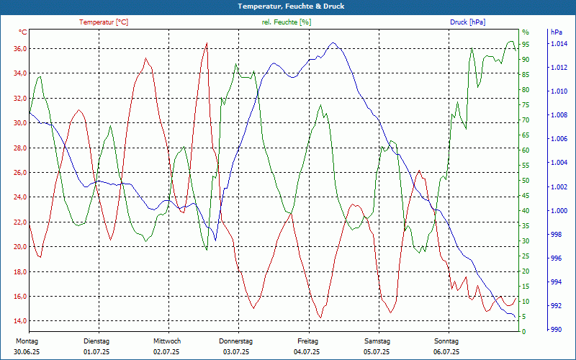Viewport: 576px width, 360px height.
Task: Click the 'Freitag' day label
Action: pyautogui.click(x=308, y=341)
